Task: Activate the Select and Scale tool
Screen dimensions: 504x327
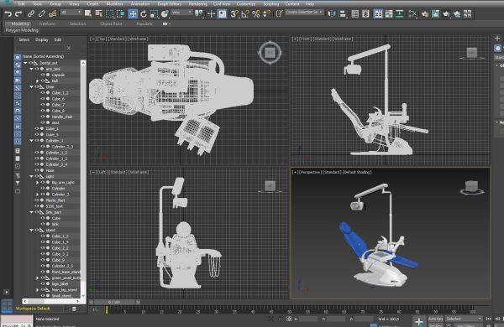Action: point(154,13)
